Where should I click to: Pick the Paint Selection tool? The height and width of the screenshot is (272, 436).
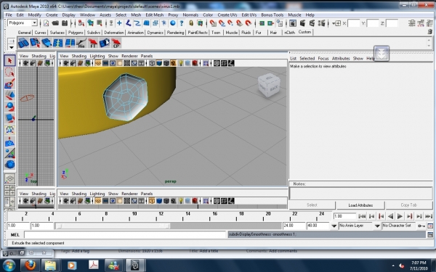click(x=10, y=83)
